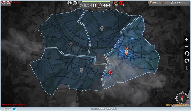The image size is (191, 111).
Task: Rotate map counterclockwise
Action: 187,54
